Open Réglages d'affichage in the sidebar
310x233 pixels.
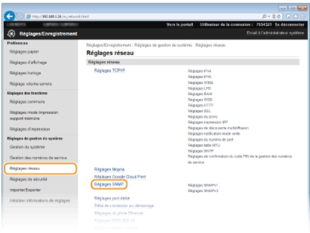pos(28,62)
